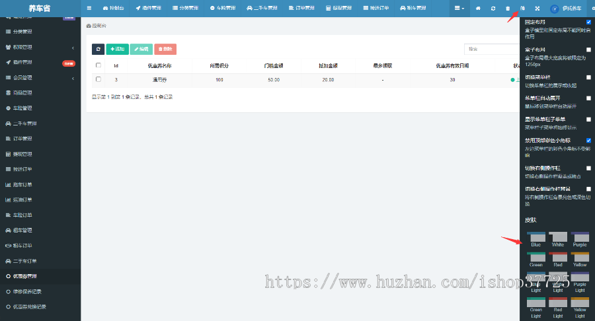
Task: Click the 通用券 coupon name cell
Action: pos(160,80)
